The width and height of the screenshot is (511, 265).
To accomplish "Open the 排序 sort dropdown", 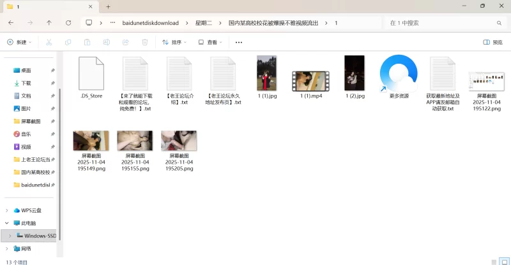I will pyautogui.click(x=174, y=43).
